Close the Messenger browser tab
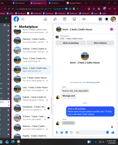Image resolution: width=118 pixels, height=145 pixels. coord(45,3)
